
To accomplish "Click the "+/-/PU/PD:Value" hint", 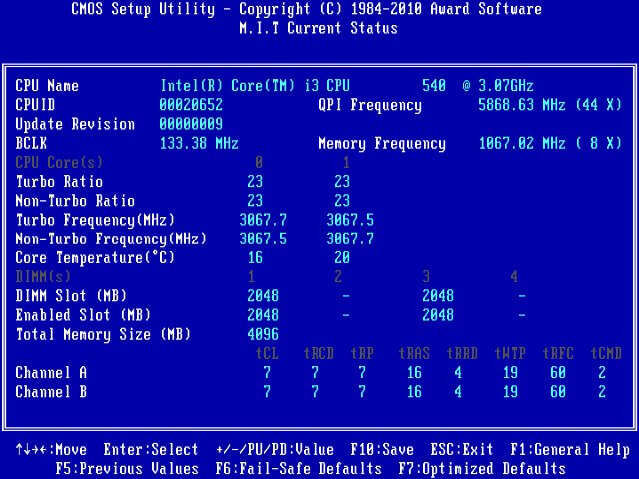I will pos(276,450).
